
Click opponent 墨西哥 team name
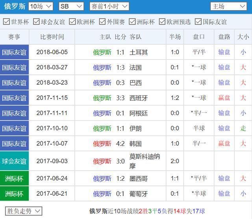(x=139, y=178)
